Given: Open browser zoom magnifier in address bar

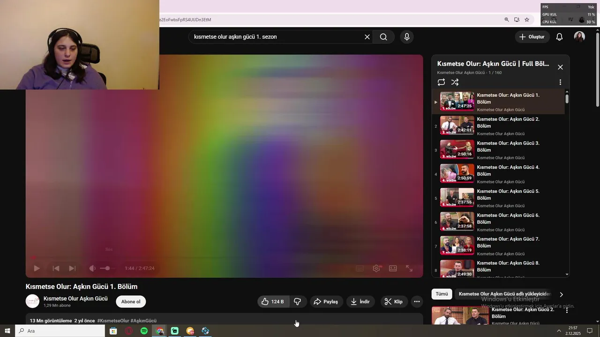Looking at the screenshot, I should coord(507,20).
